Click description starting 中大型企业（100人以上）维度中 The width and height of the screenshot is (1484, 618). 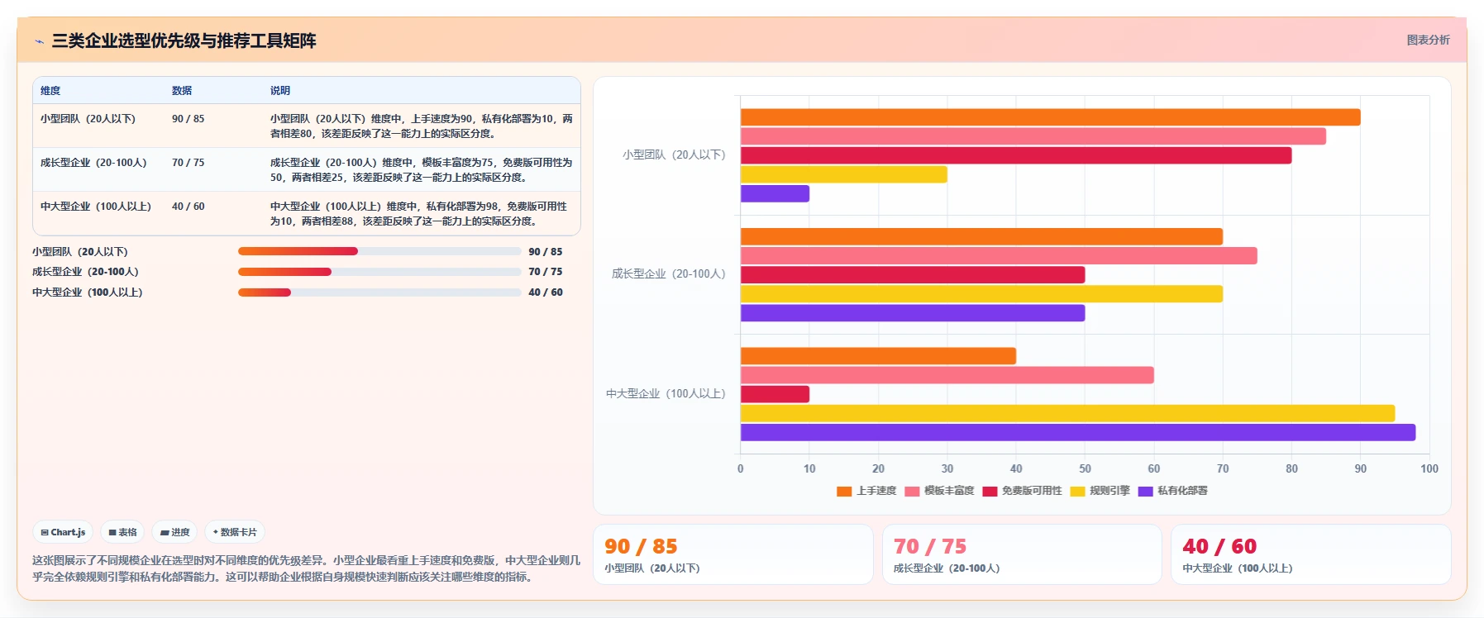tap(419, 214)
